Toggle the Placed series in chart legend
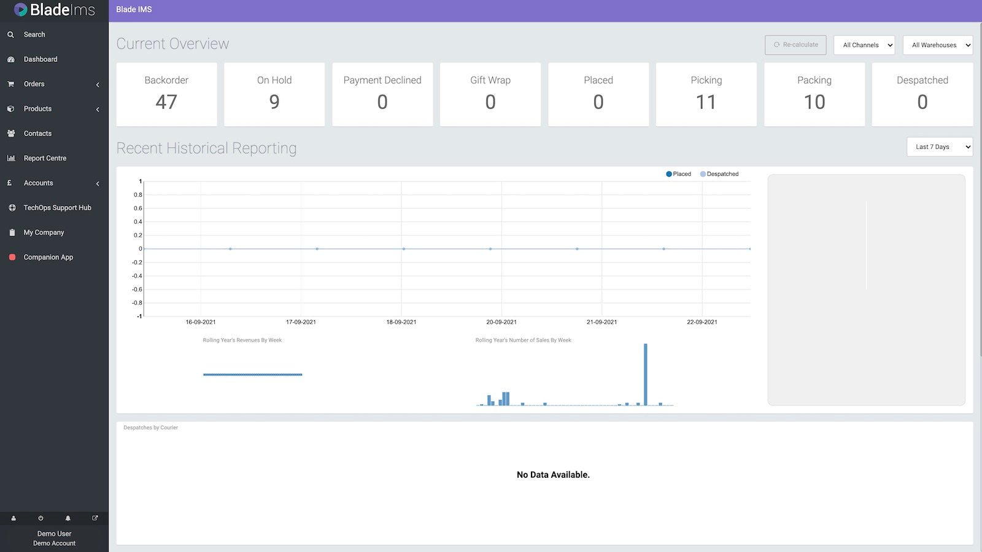982x552 pixels. click(678, 174)
